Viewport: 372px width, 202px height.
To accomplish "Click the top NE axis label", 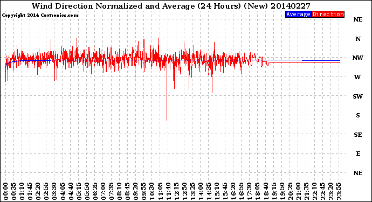I will click(358, 19).
